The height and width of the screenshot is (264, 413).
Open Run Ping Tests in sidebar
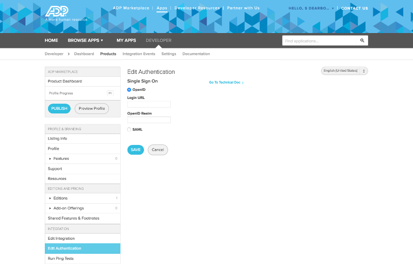click(x=83, y=258)
